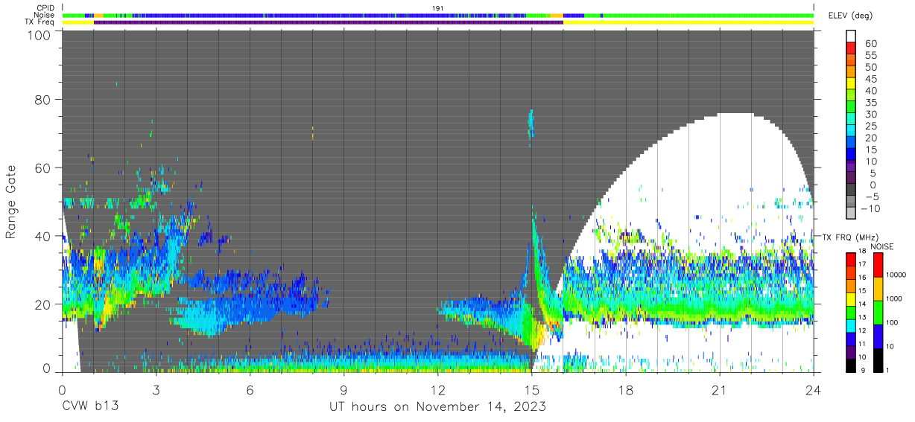Viewport: 915px width, 422px height.
Task: Click the '100' tick on the NOISE colorbar
Action: (x=893, y=323)
